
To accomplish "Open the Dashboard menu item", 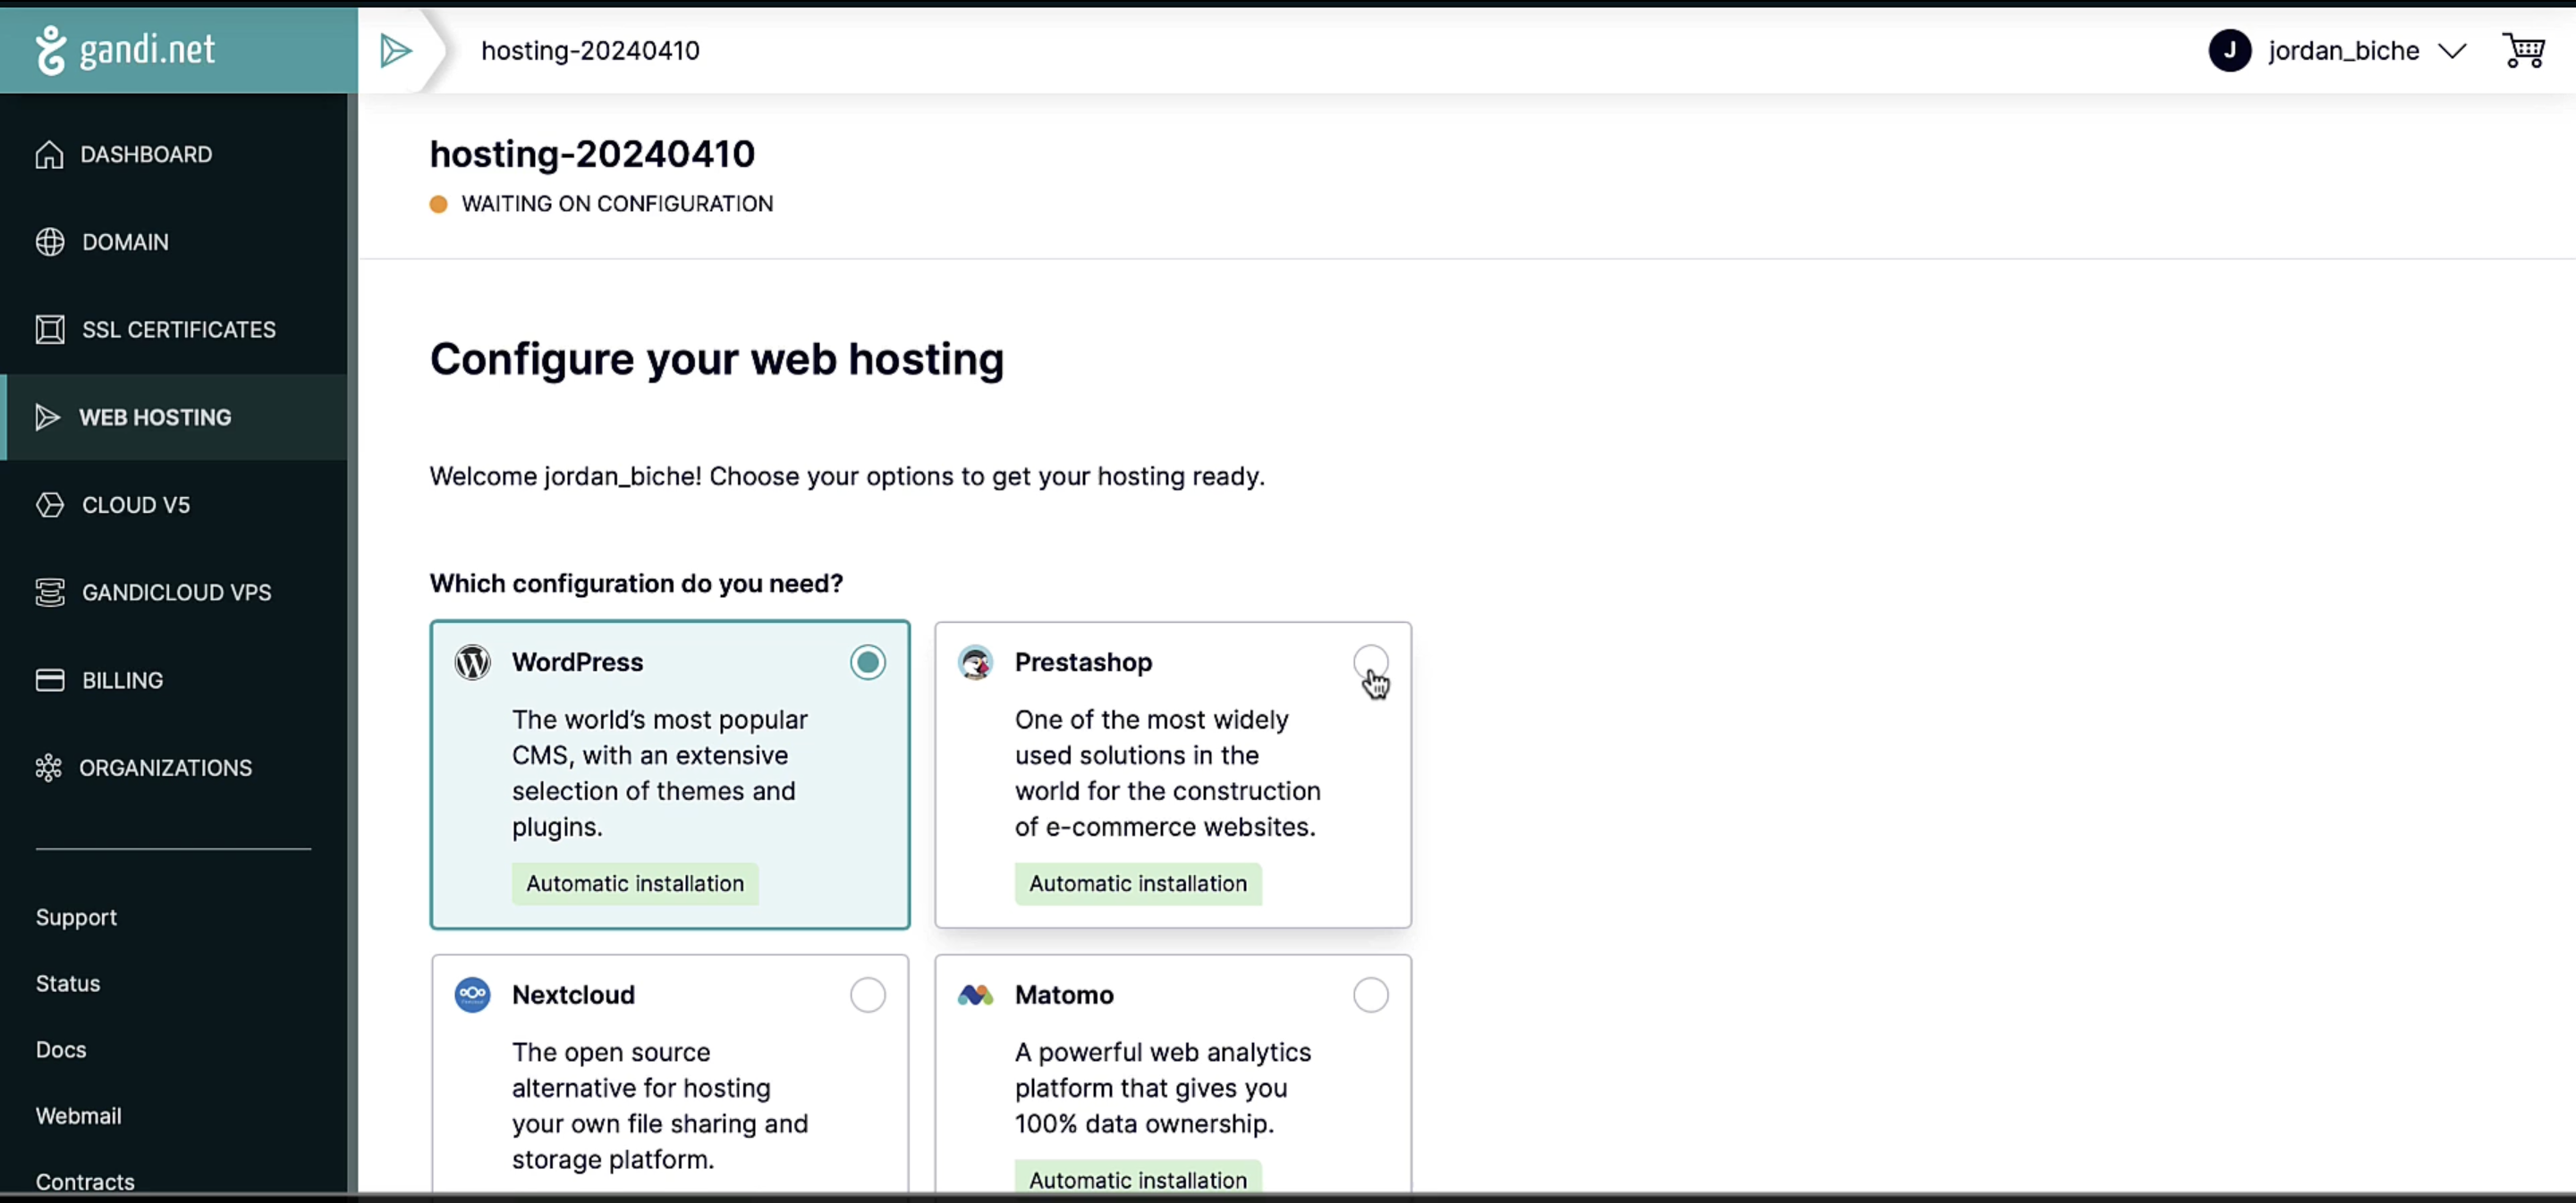I will tap(174, 155).
